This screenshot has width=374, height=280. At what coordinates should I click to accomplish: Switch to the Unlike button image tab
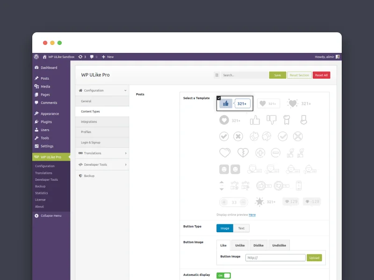(x=240, y=245)
